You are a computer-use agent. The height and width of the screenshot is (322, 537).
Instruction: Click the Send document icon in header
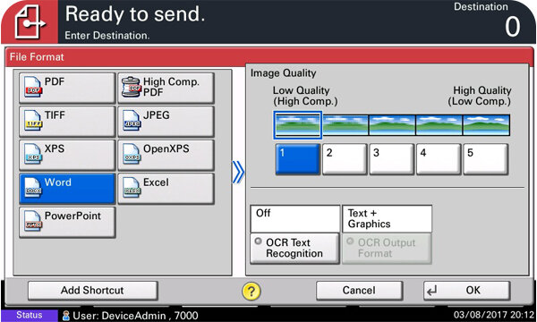coord(30,22)
